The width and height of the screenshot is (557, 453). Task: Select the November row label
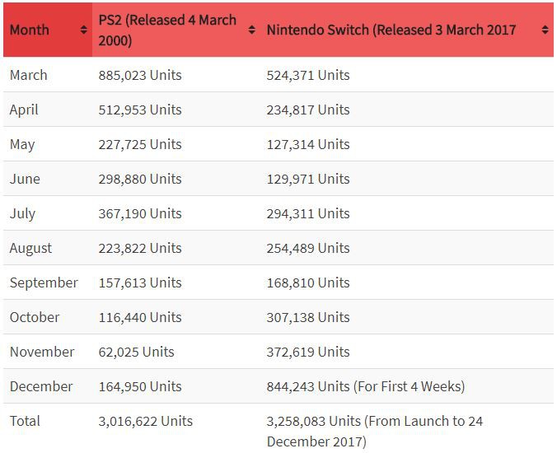pyautogui.click(x=42, y=352)
